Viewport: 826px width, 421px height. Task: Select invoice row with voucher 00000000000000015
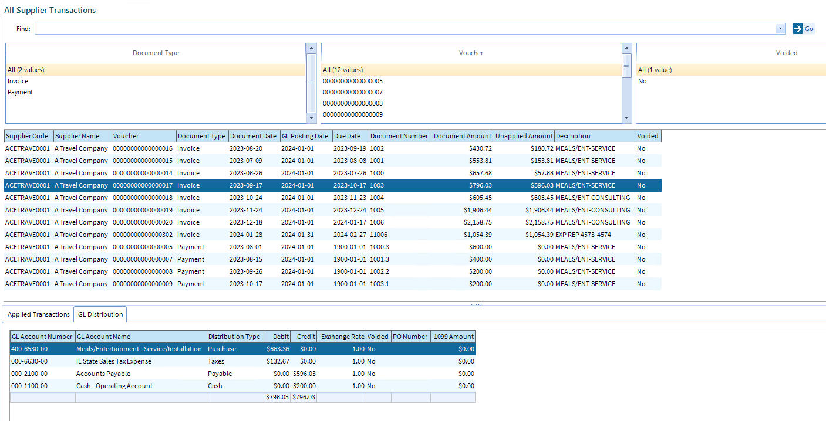(333, 161)
